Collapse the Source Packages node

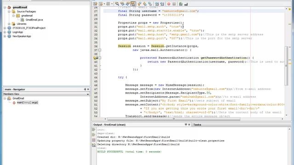coord(9,11)
